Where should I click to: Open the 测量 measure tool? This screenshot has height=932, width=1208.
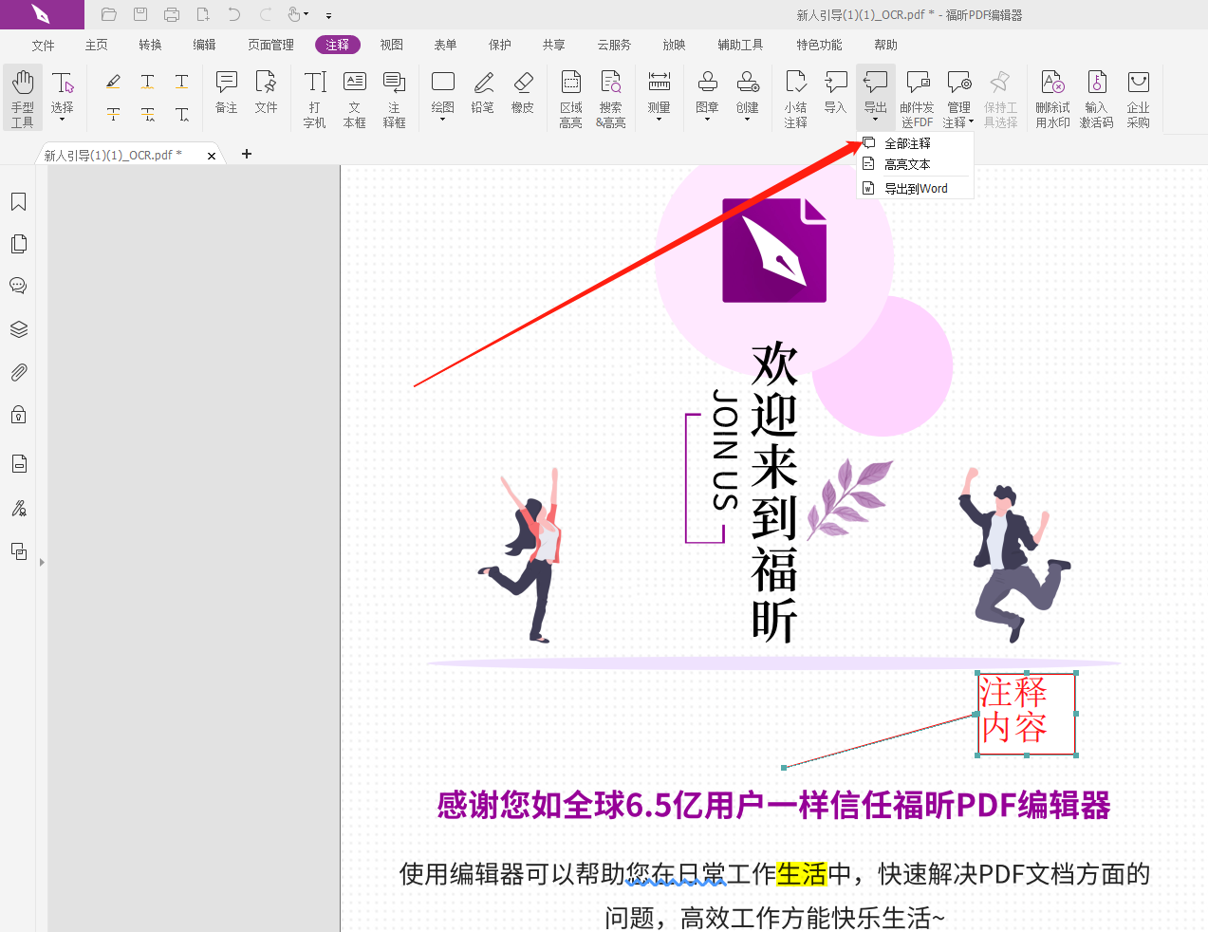[x=659, y=92]
